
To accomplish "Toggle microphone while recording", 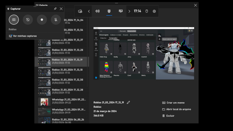I will 56,20.
